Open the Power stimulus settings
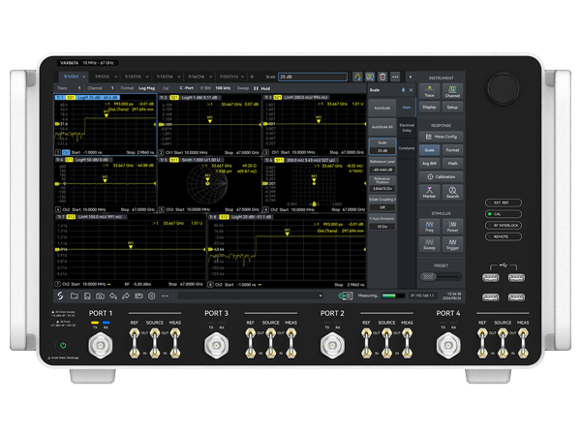The width and height of the screenshot is (581, 436). [x=452, y=227]
